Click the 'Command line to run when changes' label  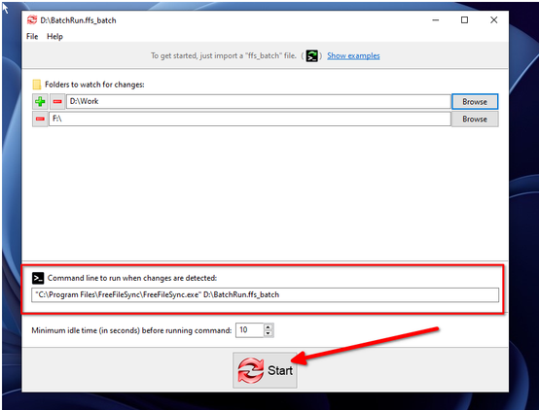pos(132,278)
